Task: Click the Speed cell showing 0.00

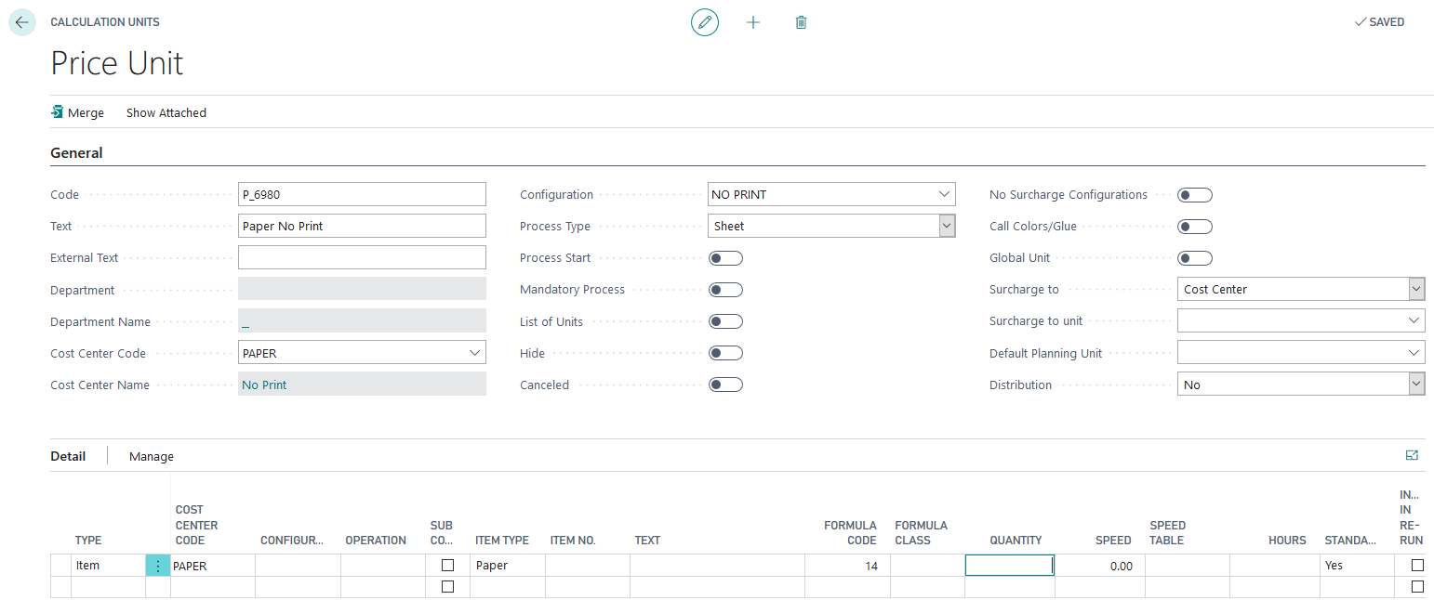Action: (x=1098, y=566)
